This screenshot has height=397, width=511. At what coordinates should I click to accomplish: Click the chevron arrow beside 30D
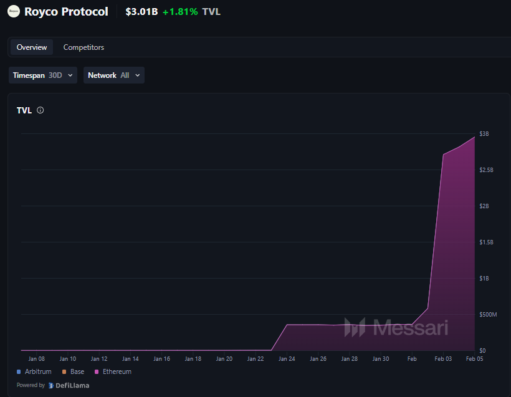tap(70, 75)
